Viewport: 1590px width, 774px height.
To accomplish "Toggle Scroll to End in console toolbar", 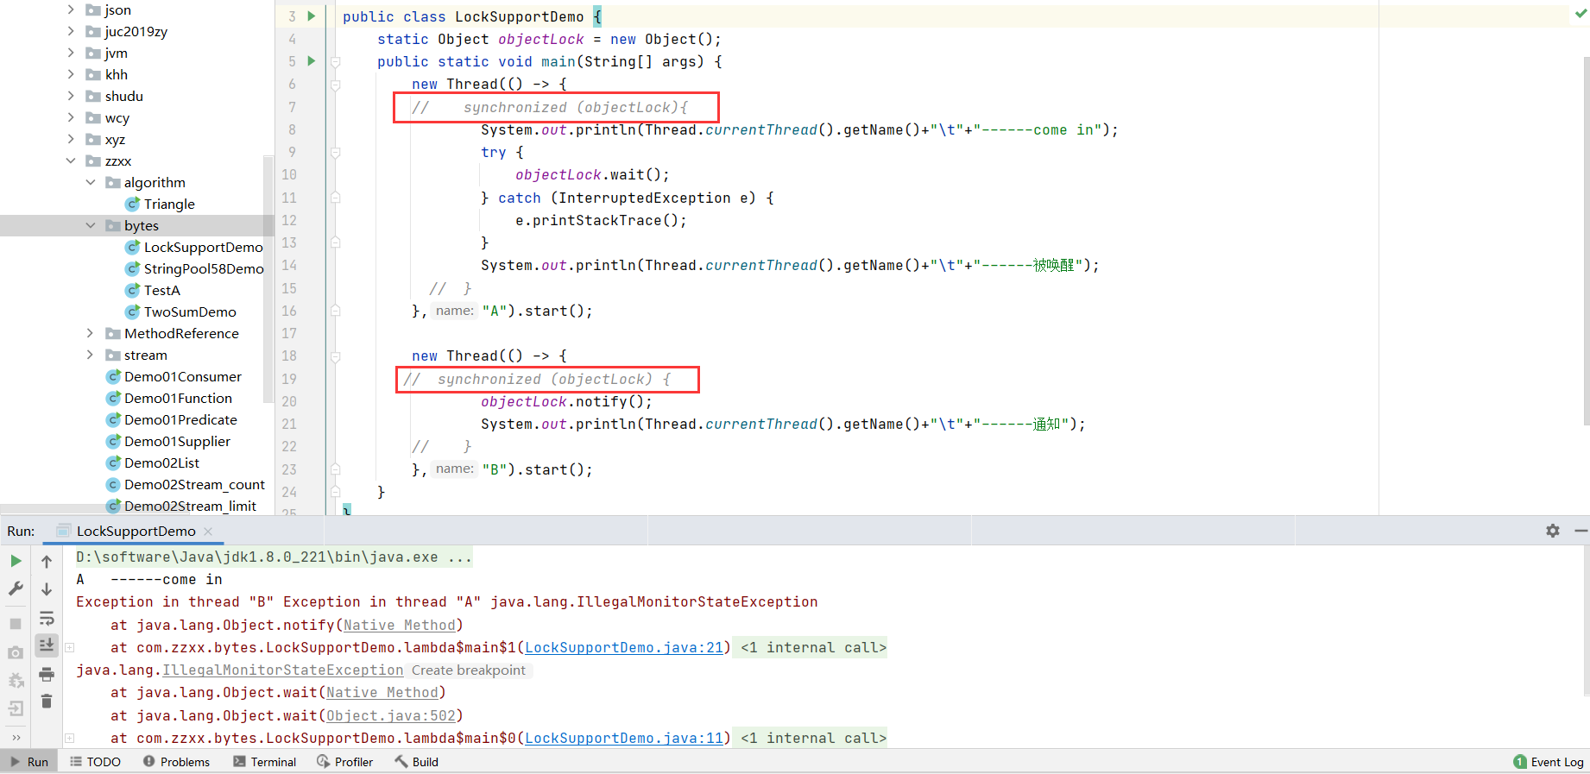I will (x=47, y=645).
